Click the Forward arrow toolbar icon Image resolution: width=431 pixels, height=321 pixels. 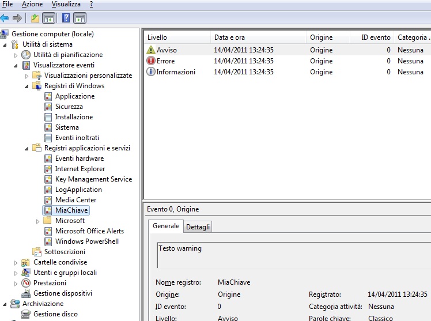tap(17, 18)
